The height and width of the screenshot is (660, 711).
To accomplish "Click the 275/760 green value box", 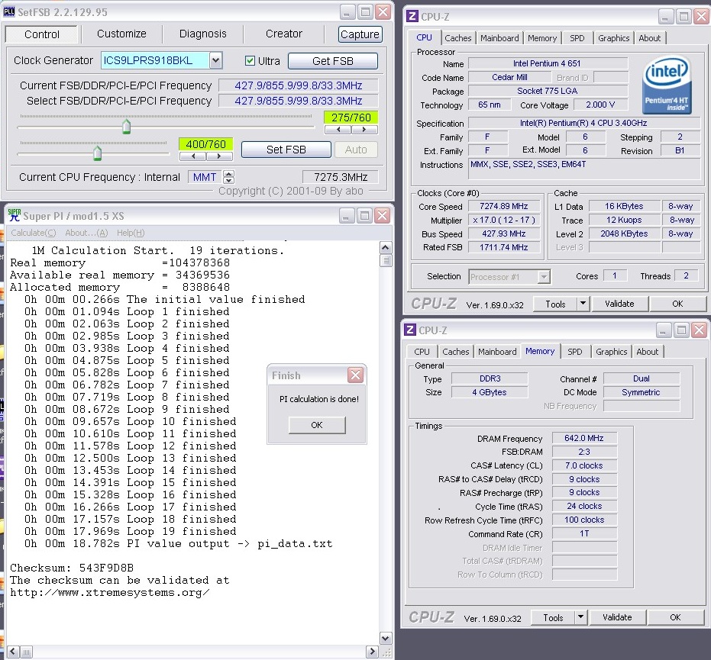I will pyautogui.click(x=351, y=118).
